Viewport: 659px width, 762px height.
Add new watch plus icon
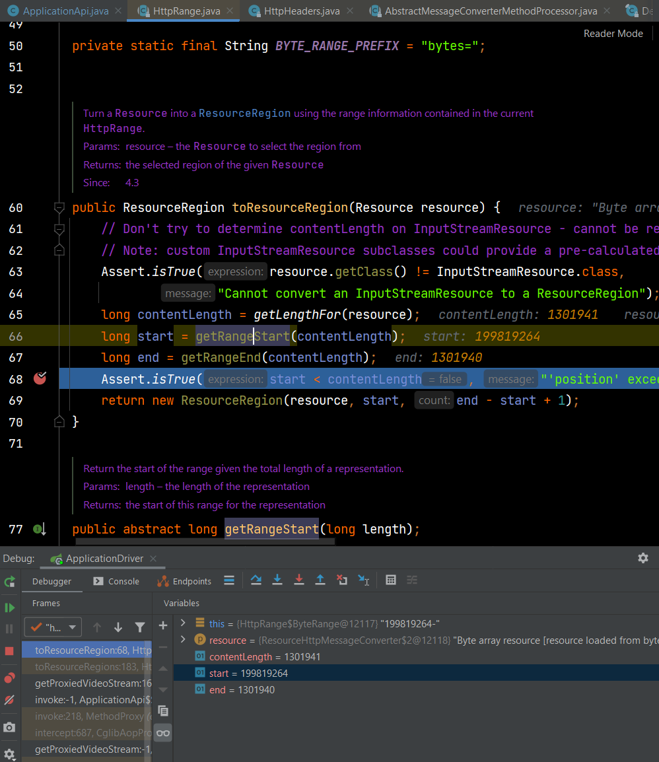pyautogui.click(x=163, y=625)
